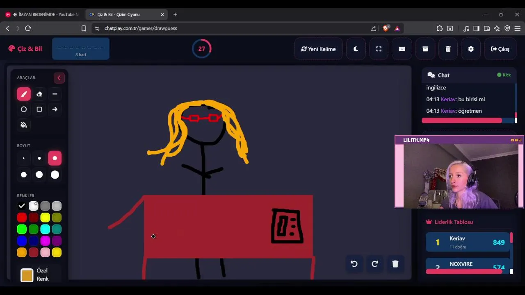Choose the fourth brush size dot
This screenshot has height=295, width=525.
click(24, 175)
